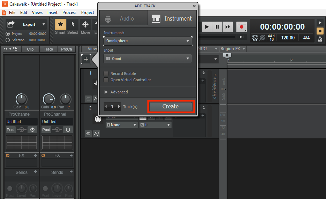Open the Views menu
Viewport: 326px width, 199px height.
[x=37, y=13]
